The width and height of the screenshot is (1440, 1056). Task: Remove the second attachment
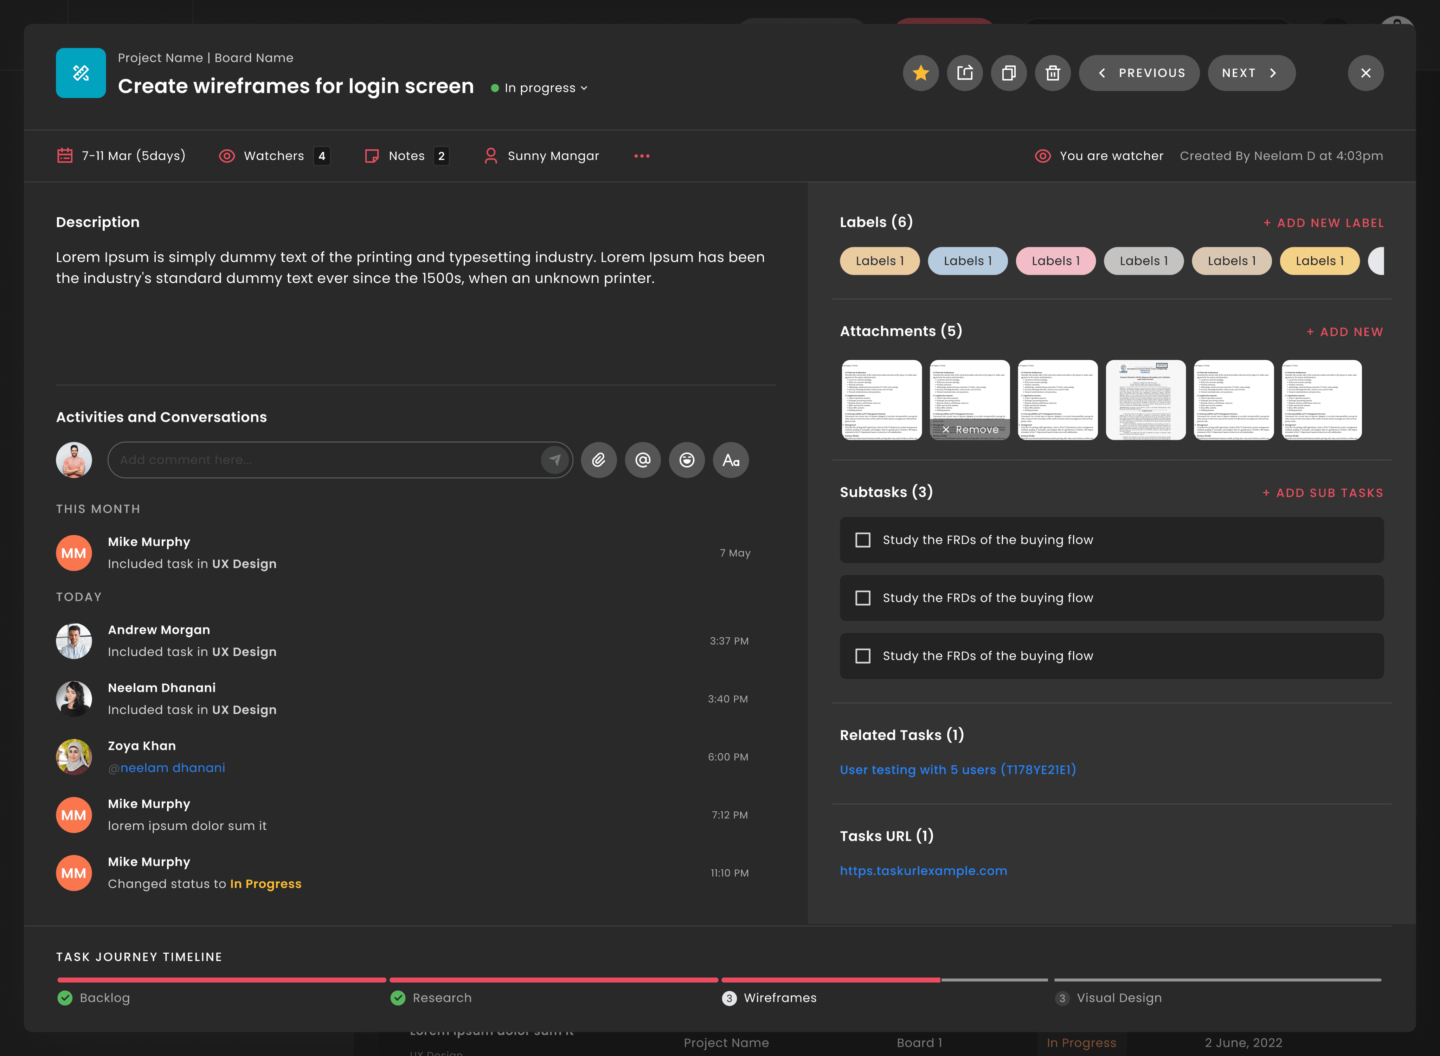point(970,430)
